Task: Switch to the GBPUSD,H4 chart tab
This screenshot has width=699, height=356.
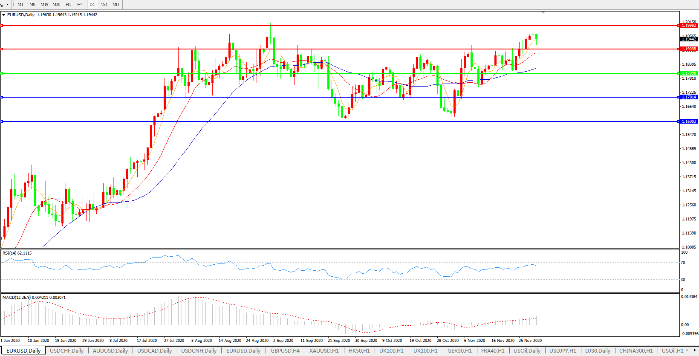Action: click(x=285, y=351)
